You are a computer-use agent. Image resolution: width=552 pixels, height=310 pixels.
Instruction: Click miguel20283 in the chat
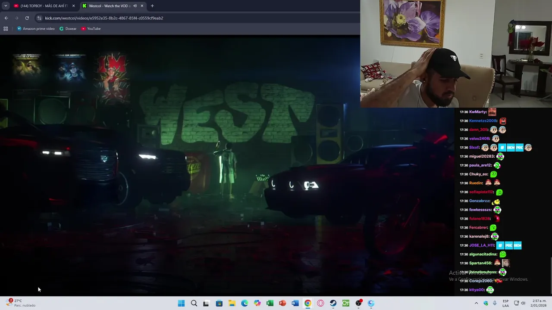tap(482, 157)
